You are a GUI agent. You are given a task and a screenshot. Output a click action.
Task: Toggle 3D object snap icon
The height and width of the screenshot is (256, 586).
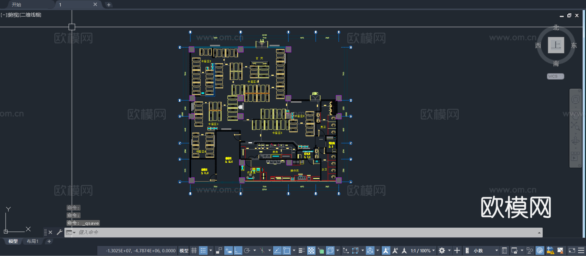330,250
